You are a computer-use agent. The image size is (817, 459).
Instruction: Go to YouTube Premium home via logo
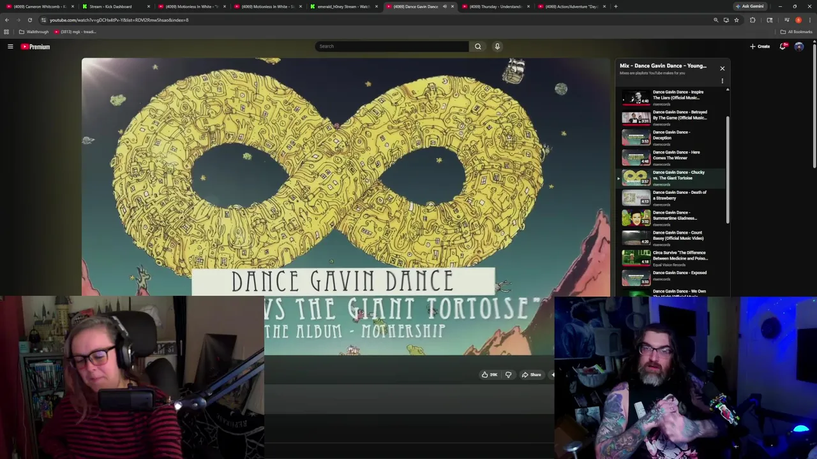pos(35,47)
